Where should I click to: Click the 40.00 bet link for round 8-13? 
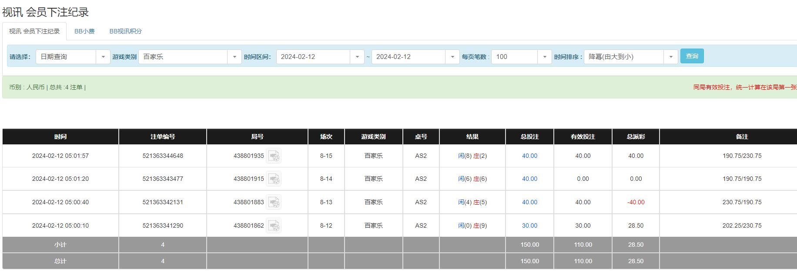pos(529,202)
